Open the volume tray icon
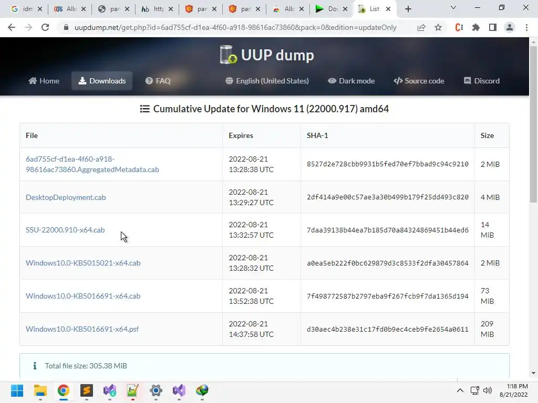Image resolution: width=538 pixels, height=403 pixels. (487, 390)
